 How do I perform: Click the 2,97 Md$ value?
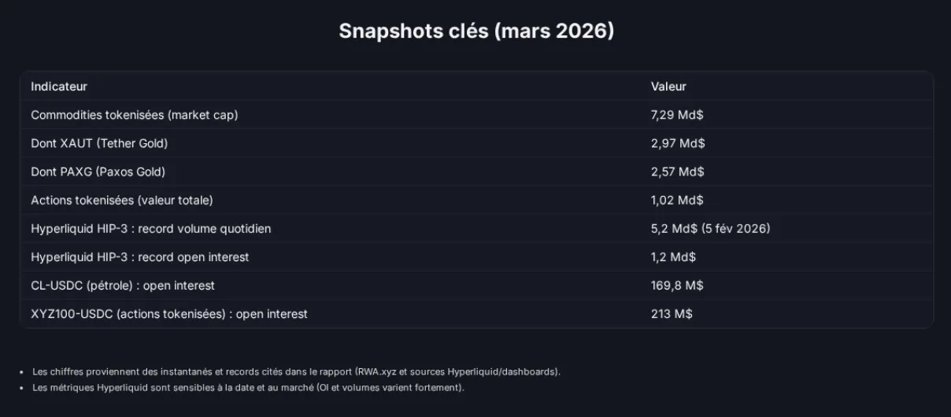pyautogui.click(x=678, y=143)
